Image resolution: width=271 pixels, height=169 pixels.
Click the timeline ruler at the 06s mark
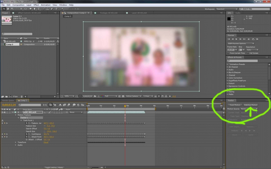168,106
